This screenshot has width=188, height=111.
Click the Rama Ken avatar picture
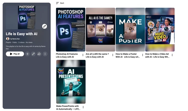(x=8, y=39)
